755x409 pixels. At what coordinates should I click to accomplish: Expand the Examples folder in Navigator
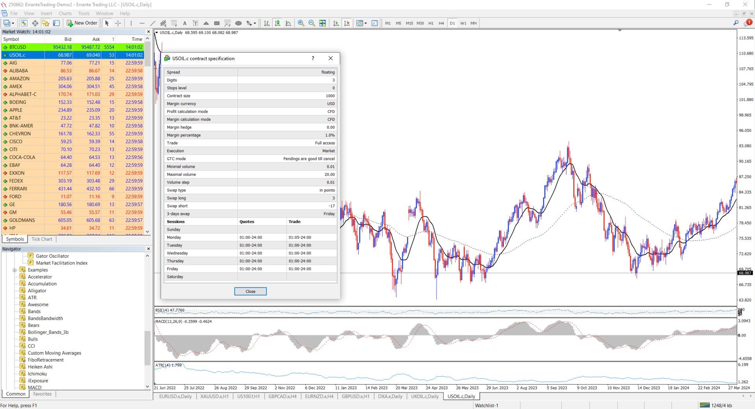tap(15, 270)
